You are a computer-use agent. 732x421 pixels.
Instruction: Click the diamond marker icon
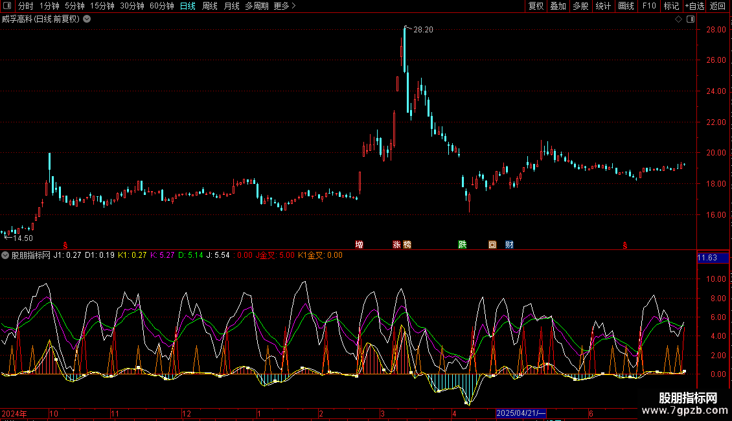678,19
